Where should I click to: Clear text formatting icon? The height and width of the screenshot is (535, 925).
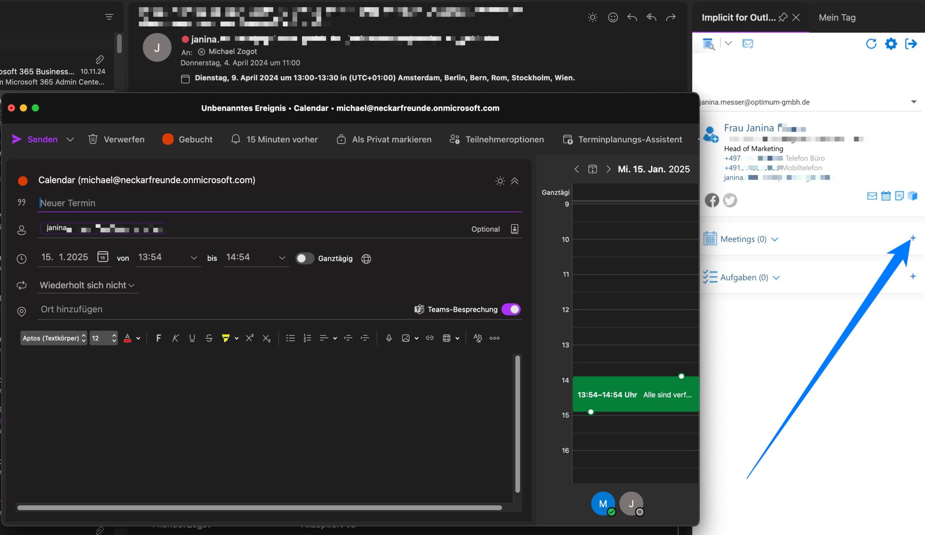coord(478,338)
